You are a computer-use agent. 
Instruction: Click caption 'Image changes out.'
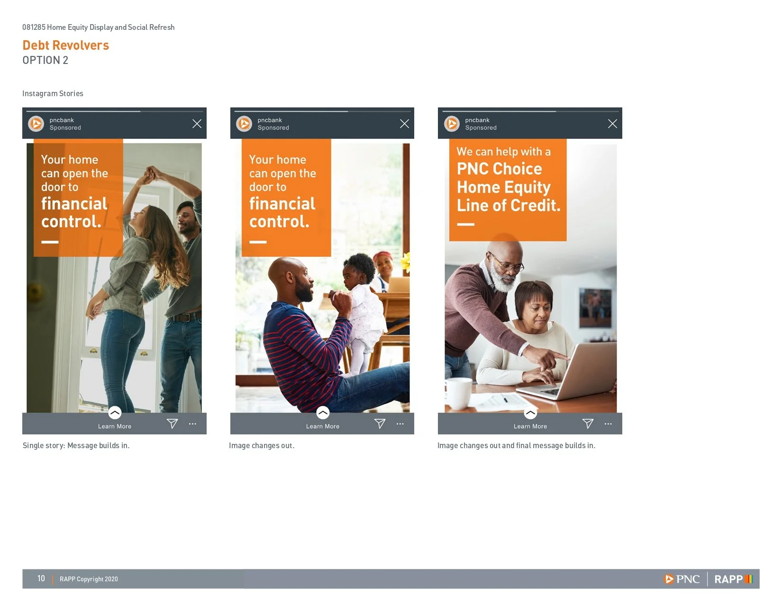262,445
